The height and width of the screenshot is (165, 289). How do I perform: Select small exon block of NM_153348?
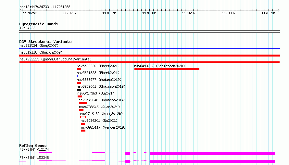[128, 161]
